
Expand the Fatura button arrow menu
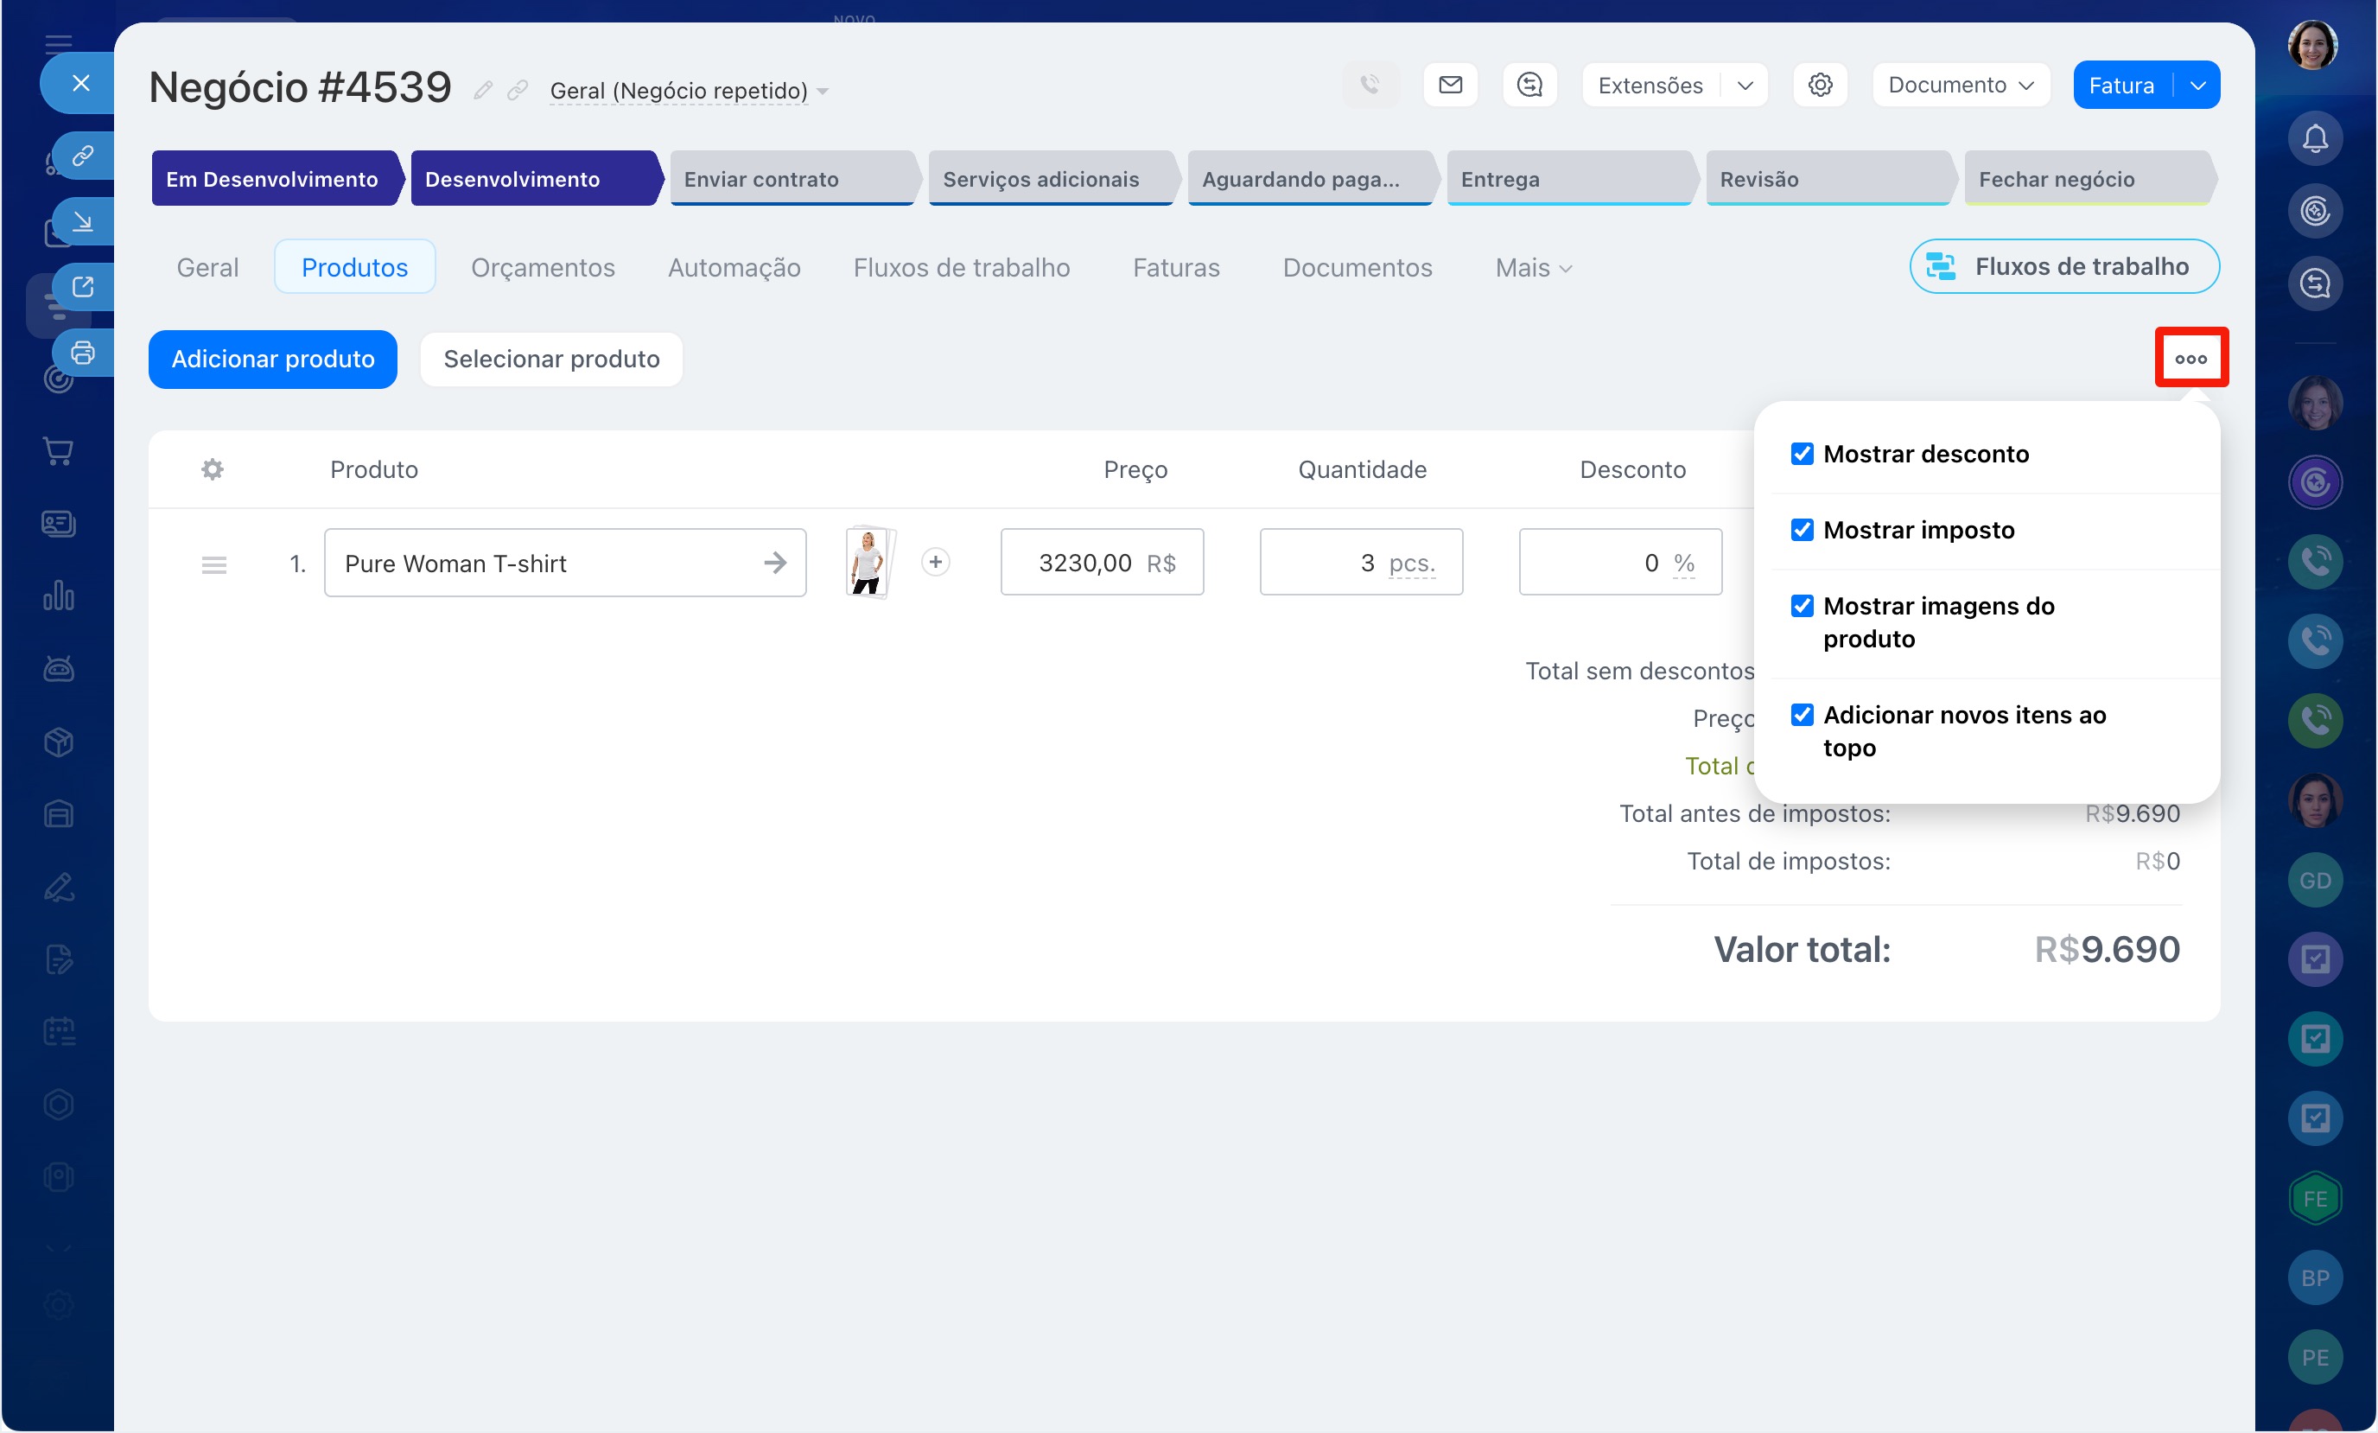tap(2197, 85)
